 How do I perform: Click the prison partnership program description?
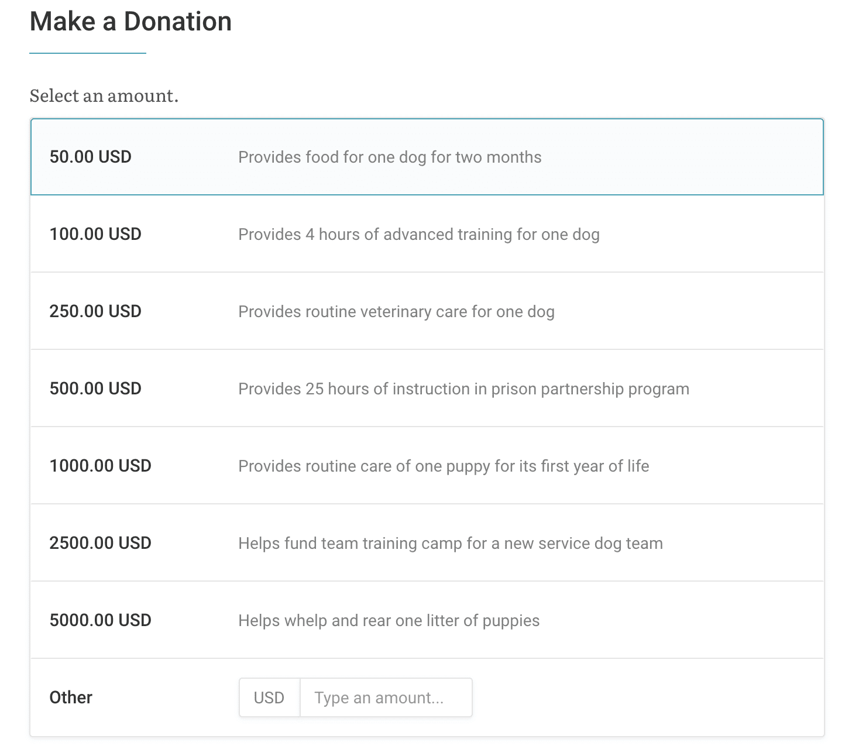pyautogui.click(x=463, y=389)
